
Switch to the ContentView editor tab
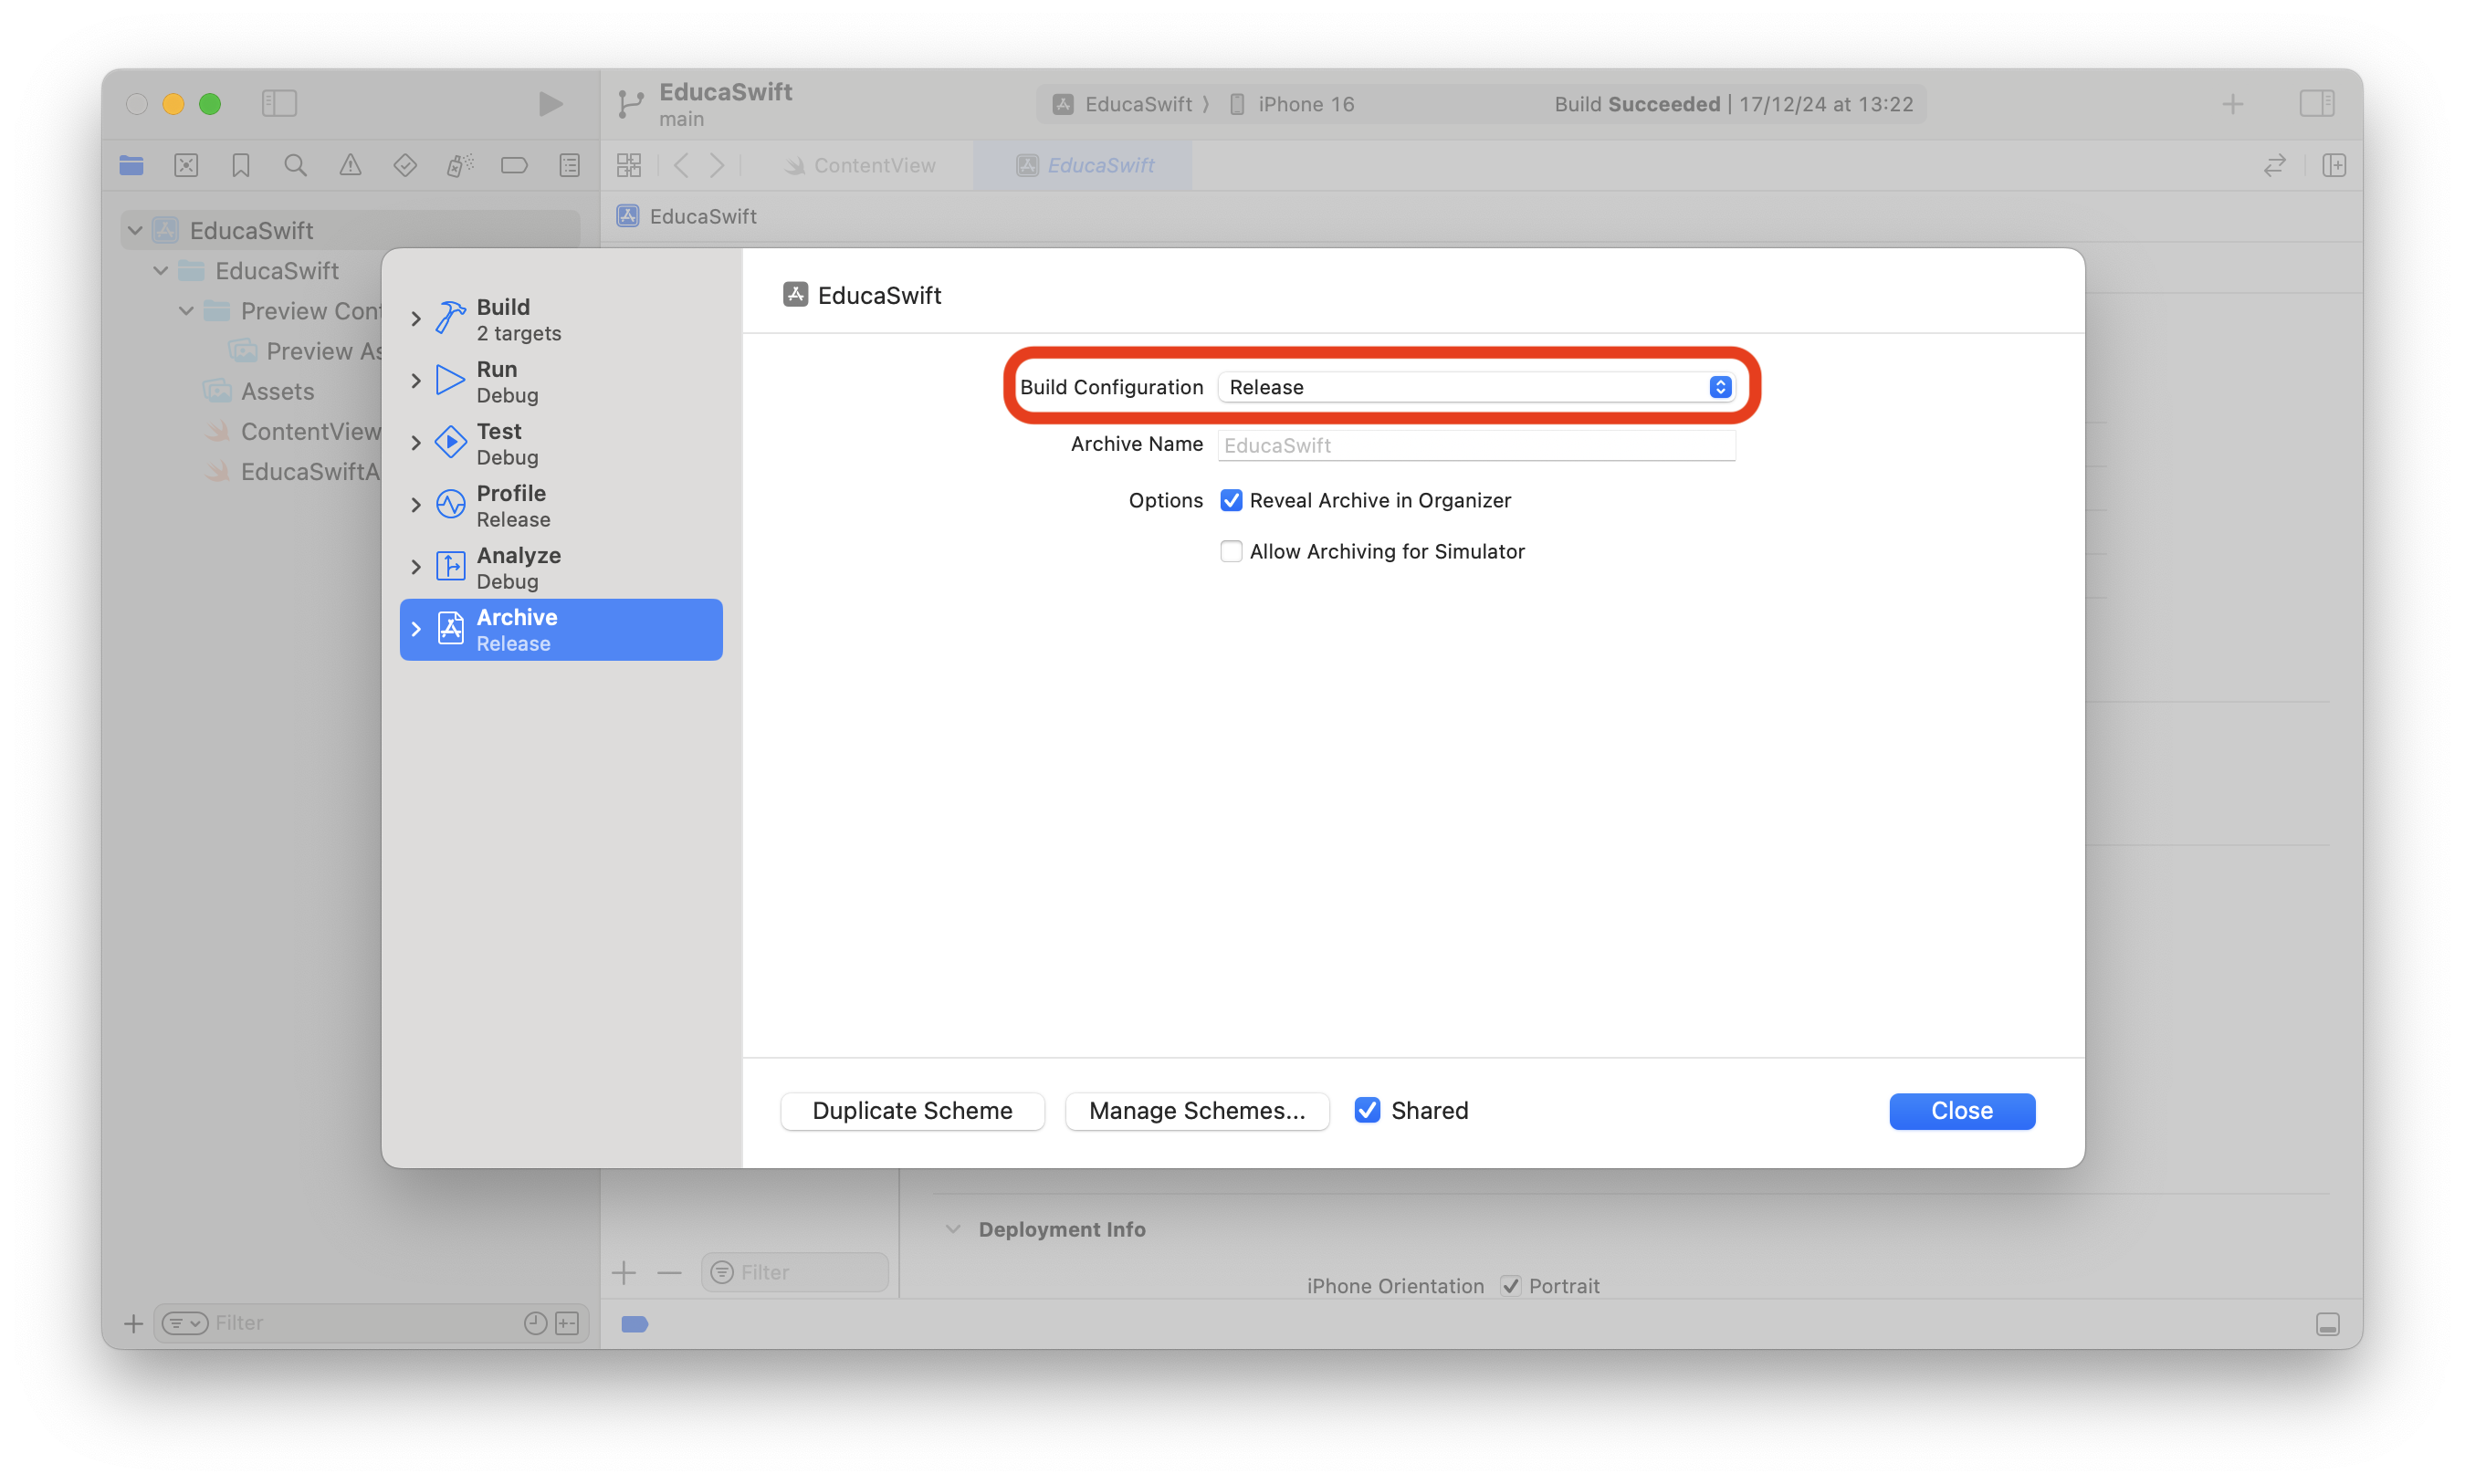coord(860,165)
